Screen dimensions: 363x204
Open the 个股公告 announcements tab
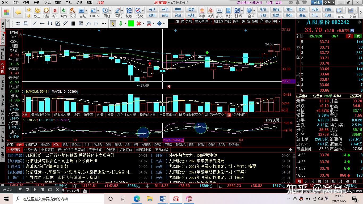pos(31,150)
